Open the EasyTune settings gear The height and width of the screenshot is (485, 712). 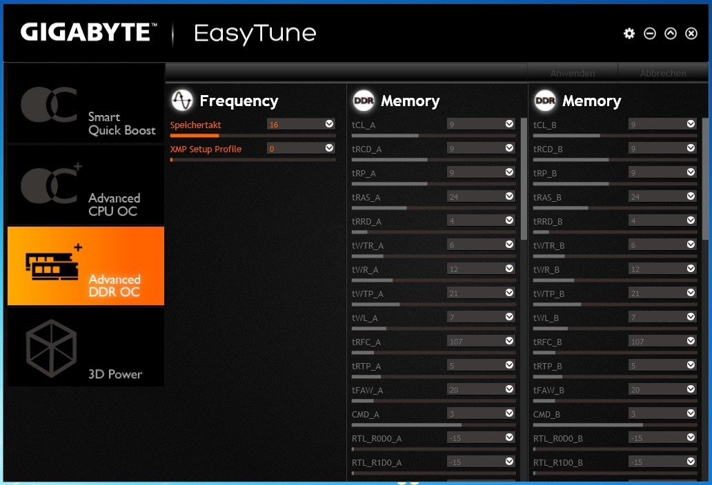pyautogui.click(x=629, y=33)
